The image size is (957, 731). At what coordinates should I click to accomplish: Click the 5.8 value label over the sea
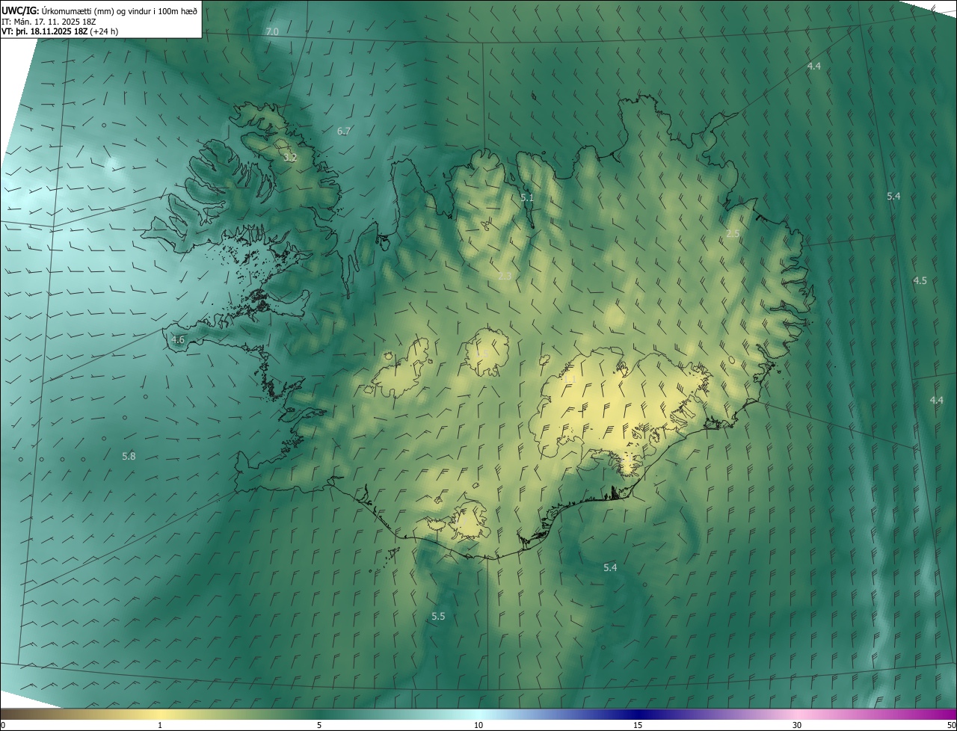(129, 456)
